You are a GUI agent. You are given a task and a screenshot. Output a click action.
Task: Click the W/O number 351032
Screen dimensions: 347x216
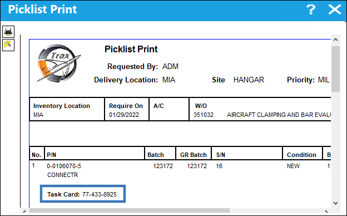(204, 115)
